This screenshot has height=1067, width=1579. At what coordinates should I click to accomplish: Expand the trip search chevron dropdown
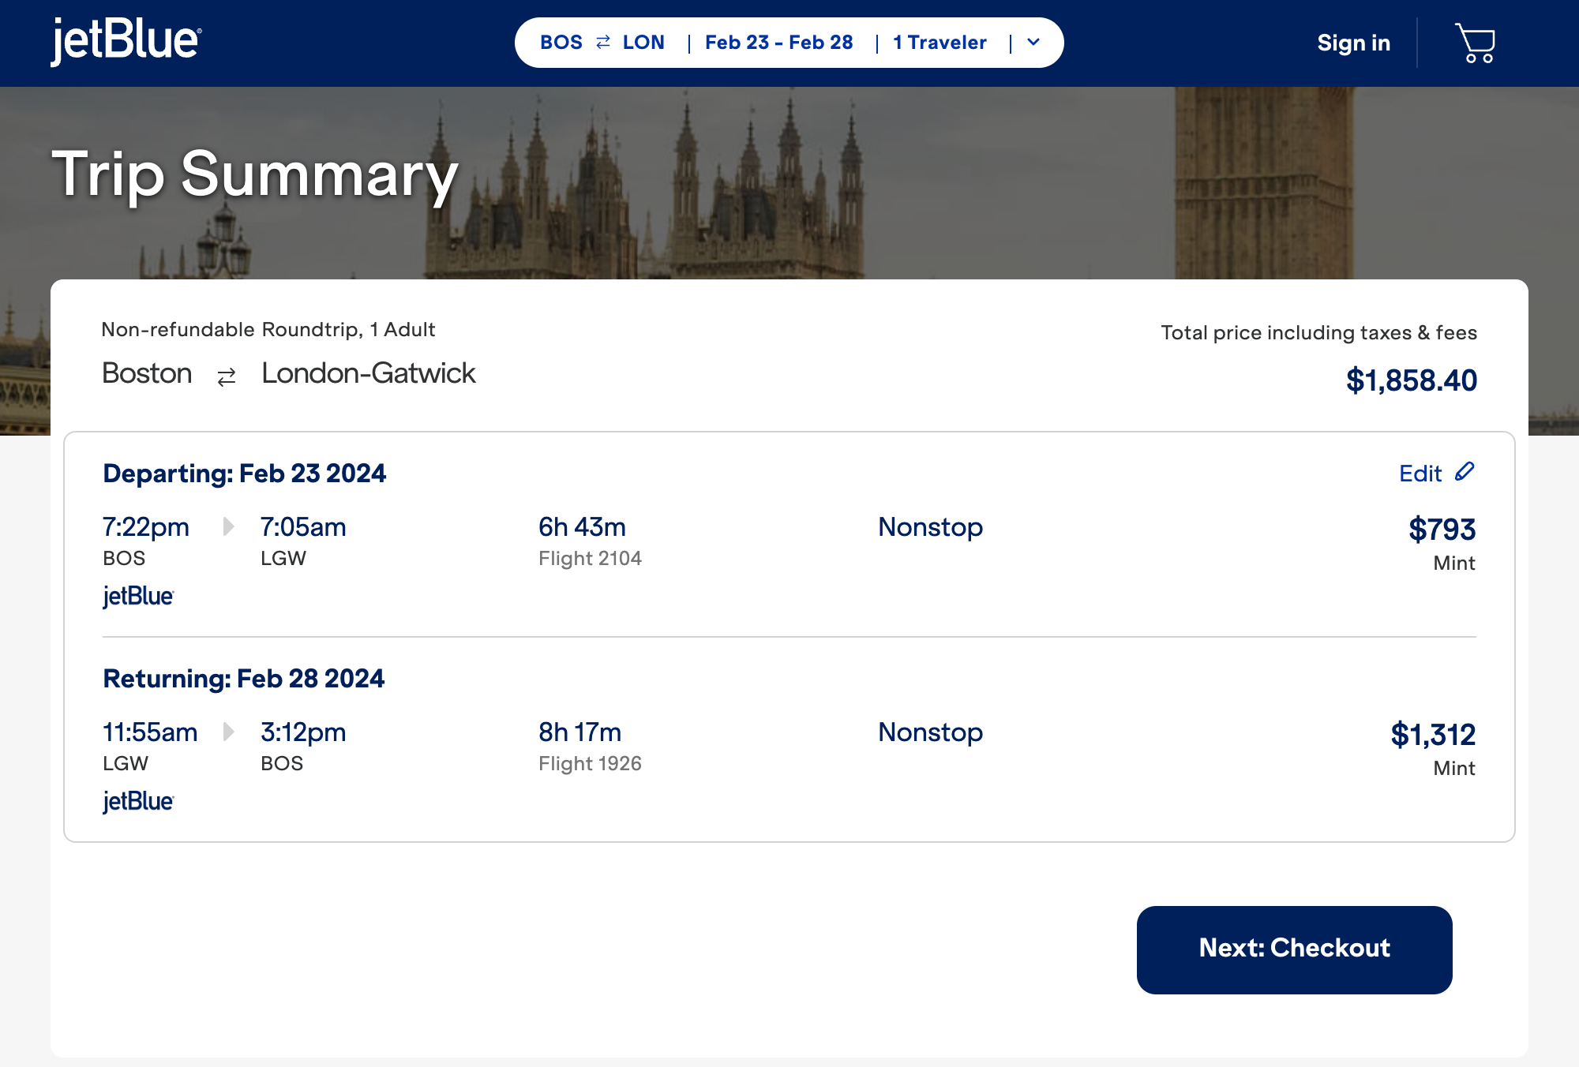1033,43
